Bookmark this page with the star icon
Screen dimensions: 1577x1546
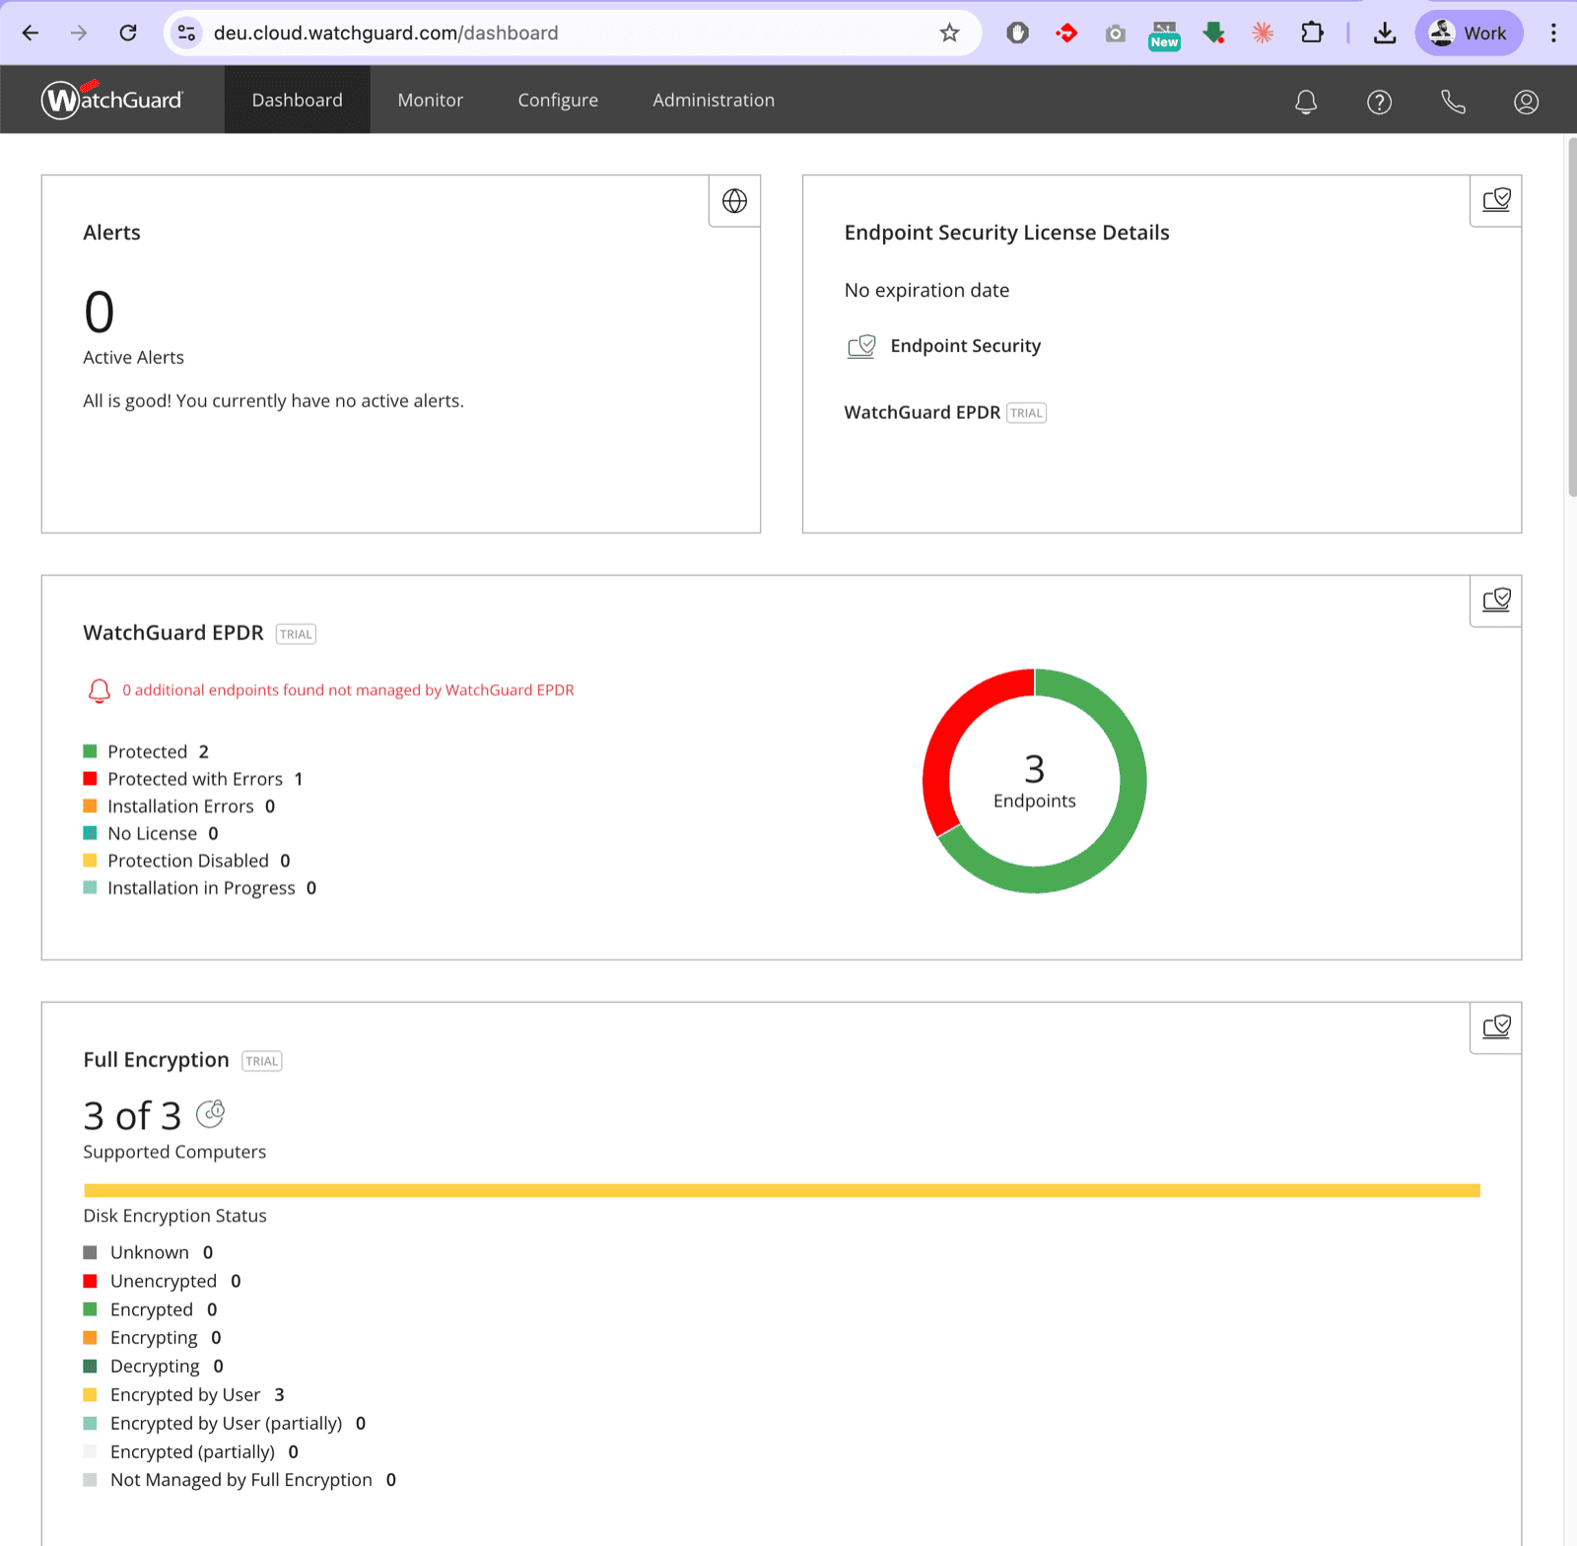948,33
